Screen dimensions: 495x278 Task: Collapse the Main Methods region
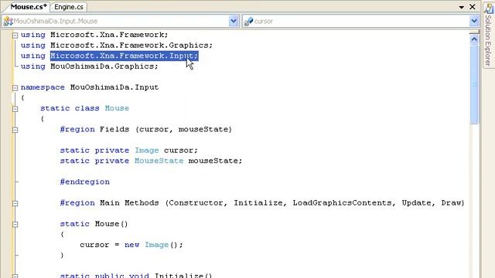(15, 204)
